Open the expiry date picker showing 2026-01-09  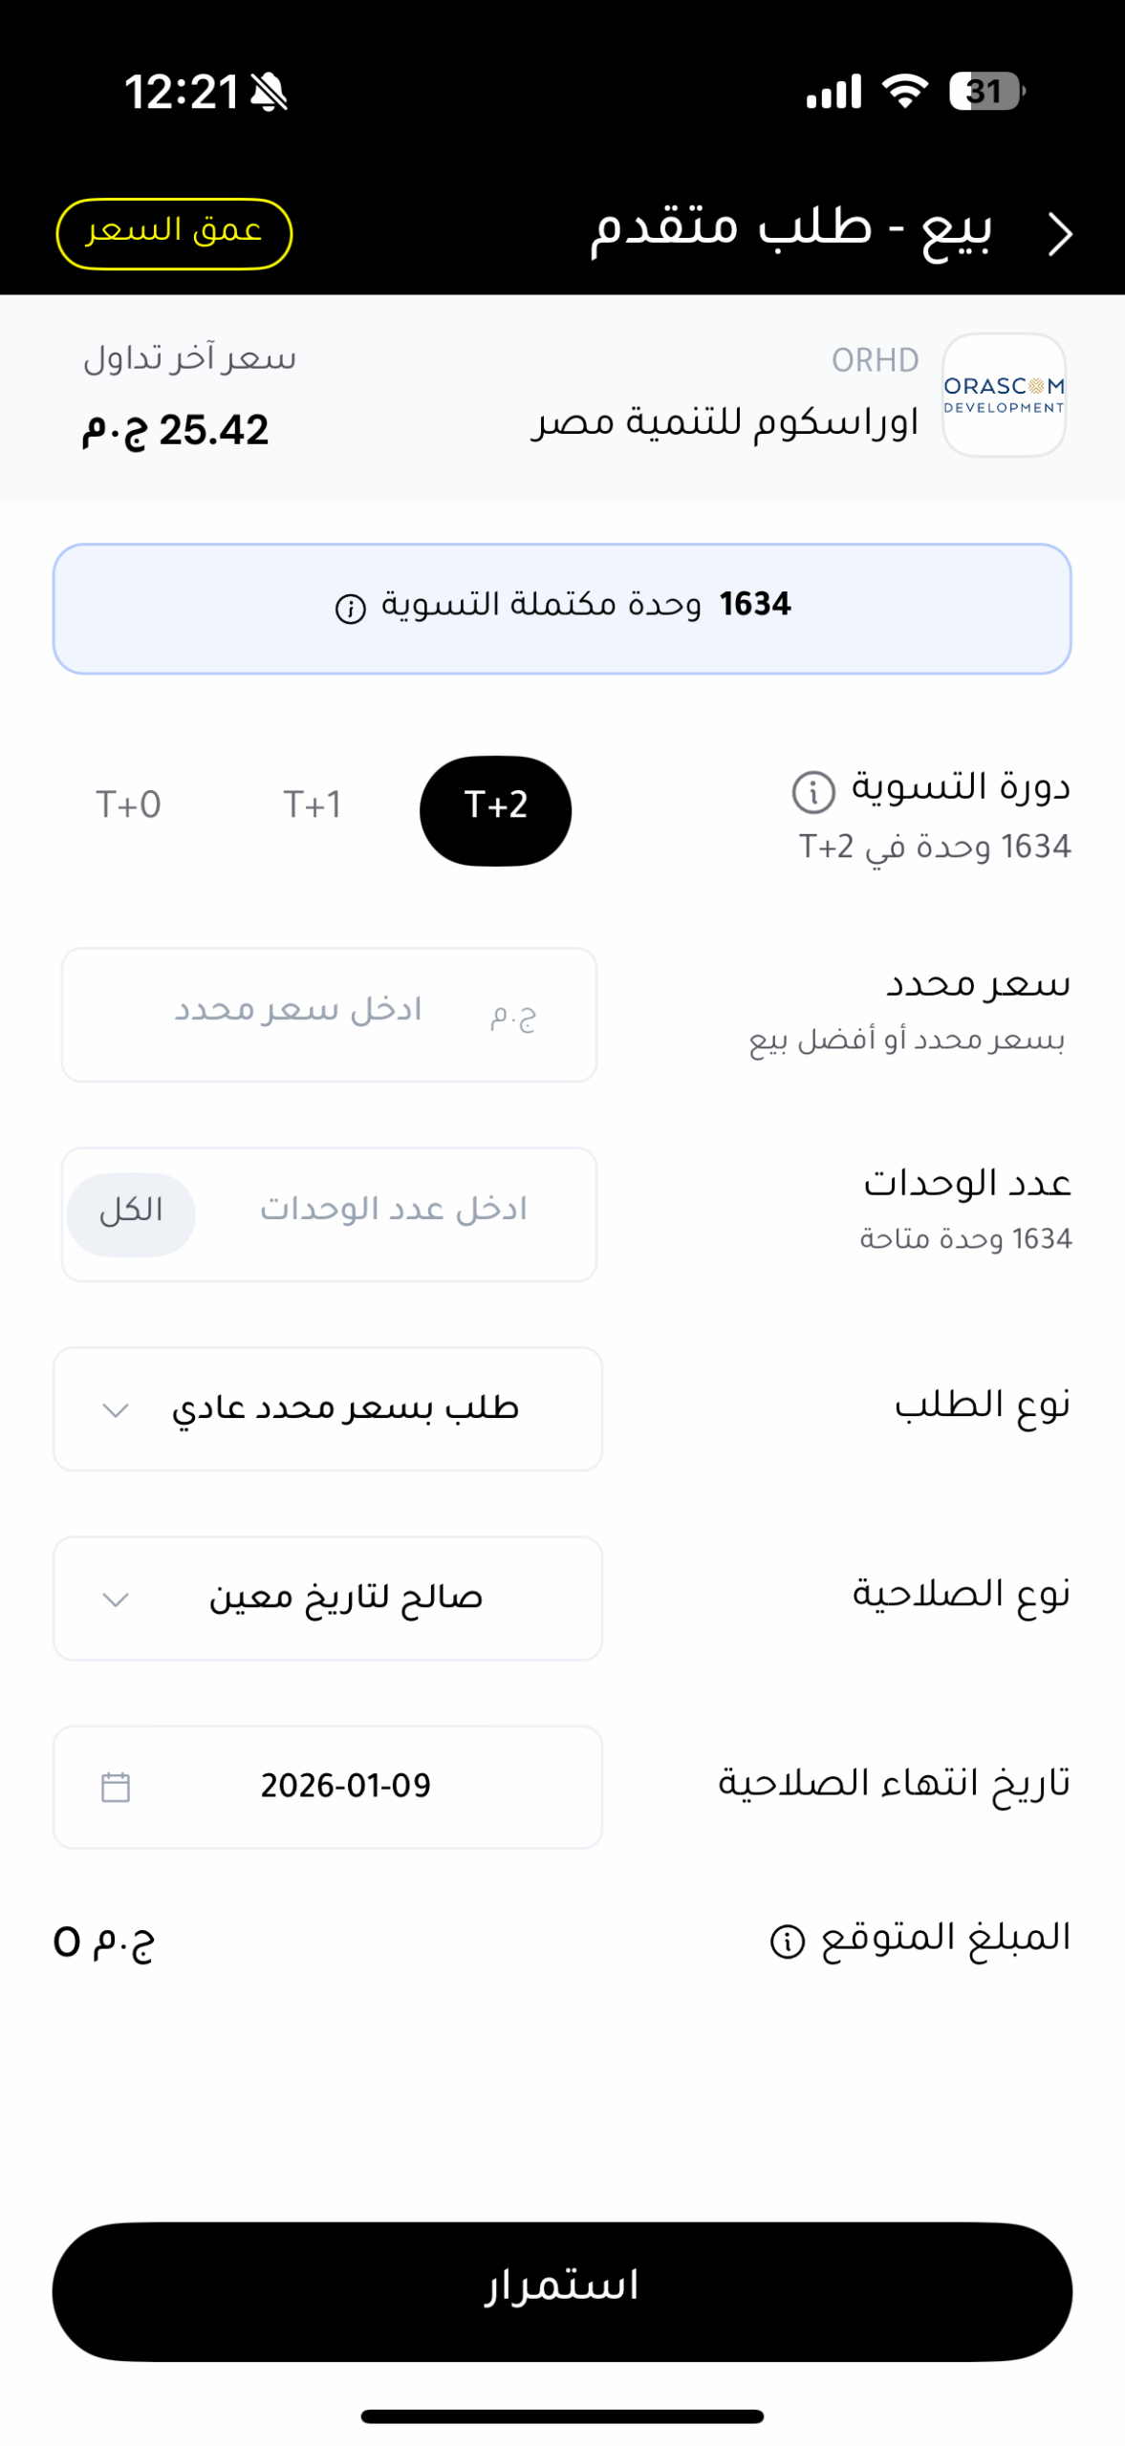tap(328, 1787)
